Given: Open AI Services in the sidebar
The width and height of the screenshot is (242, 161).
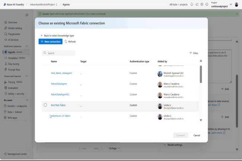Looking at the screenshot, I should tap(12, 40).
